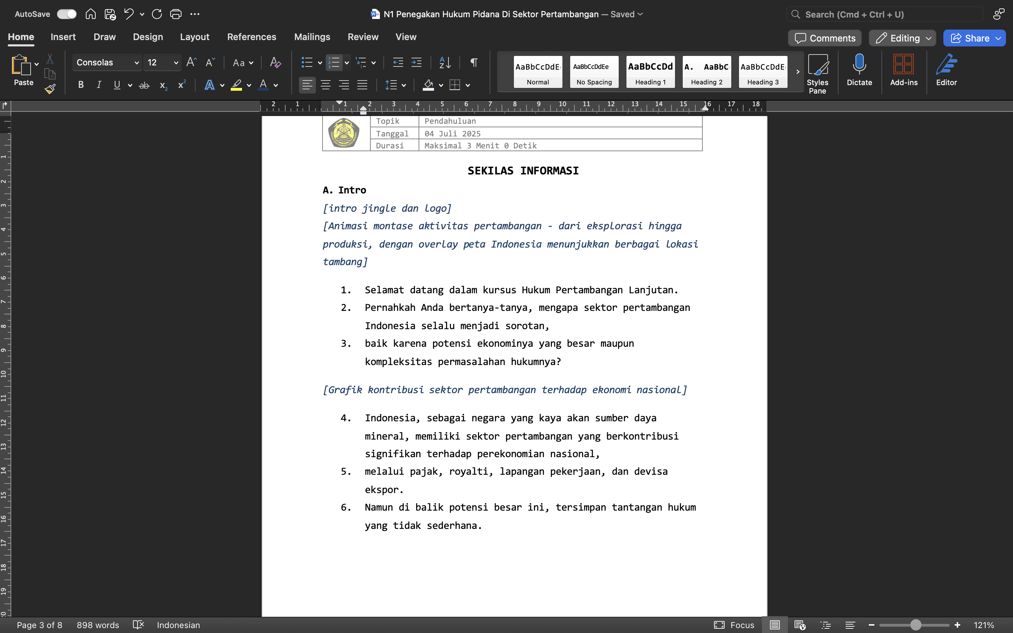Switch to the References tab
Screen dimensions: 1013x633
click(x=251, y=37)
